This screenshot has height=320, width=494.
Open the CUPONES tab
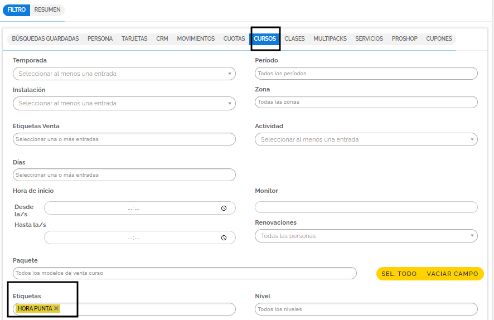(439, 38)
